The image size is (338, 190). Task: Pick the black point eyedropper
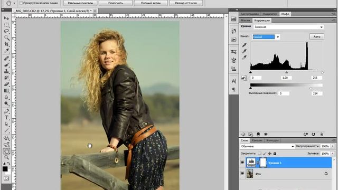click(x=244, y=45)
